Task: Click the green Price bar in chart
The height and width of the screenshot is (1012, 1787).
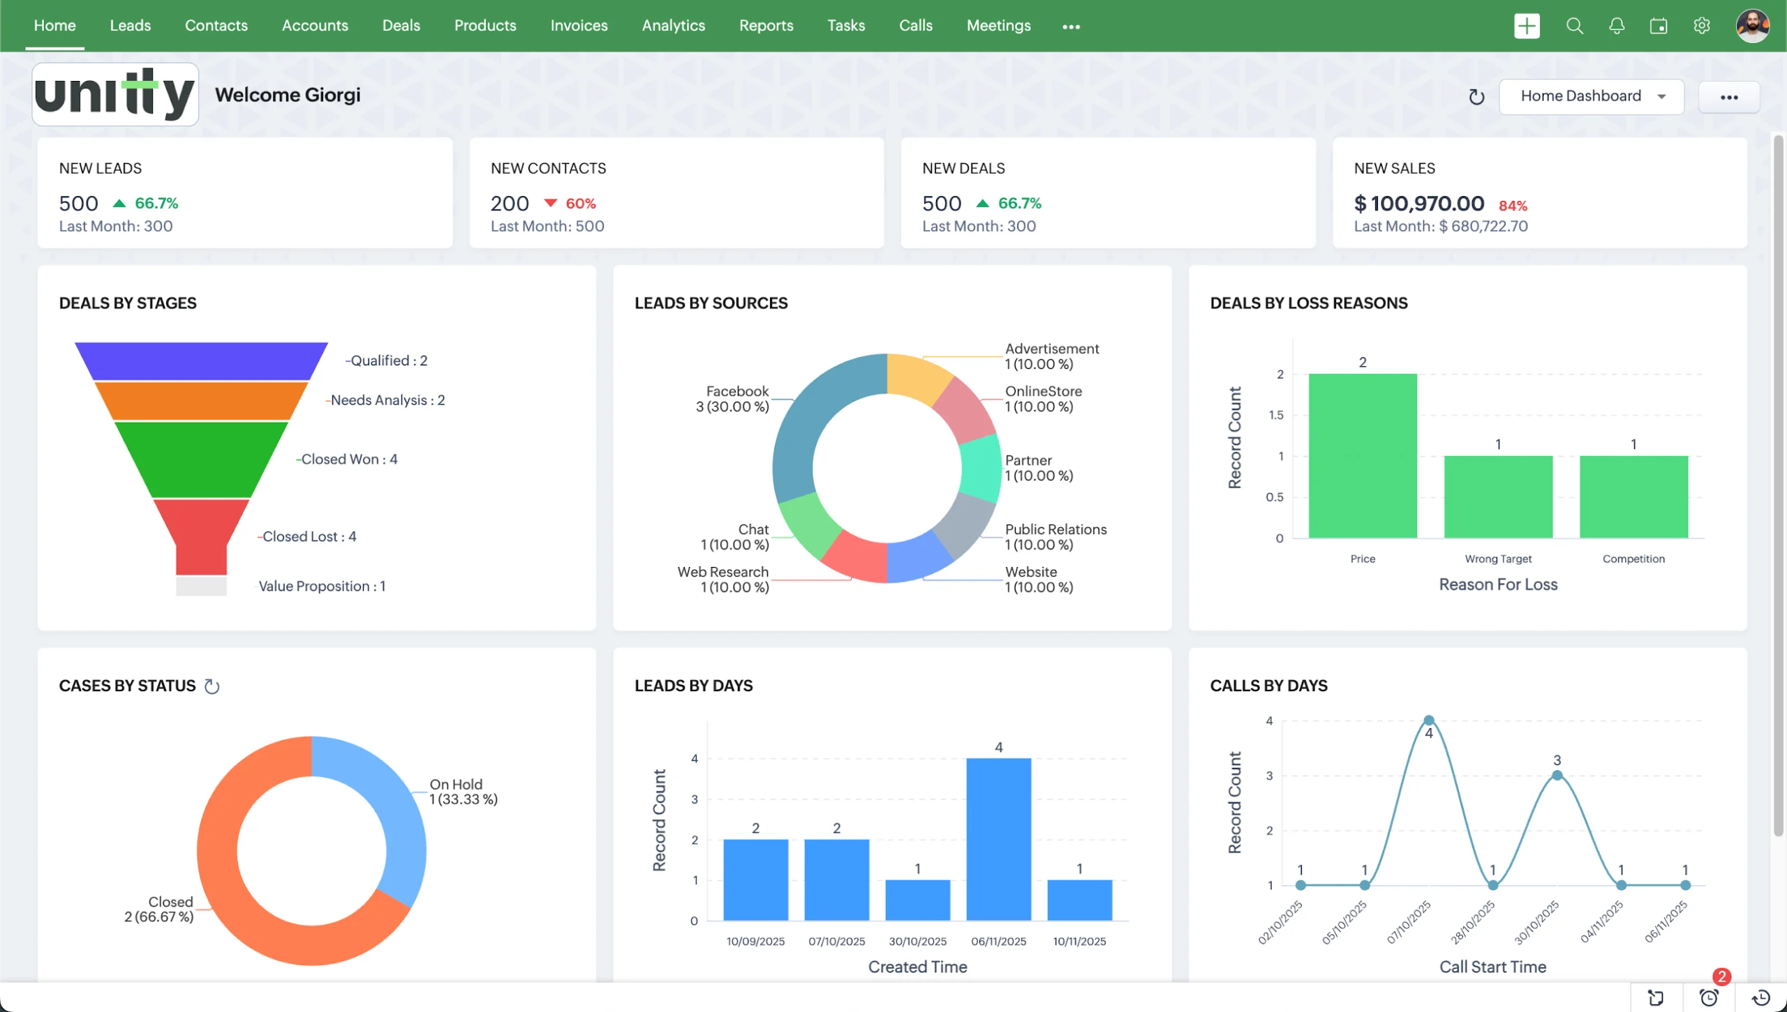Action: coord(1363,456)
